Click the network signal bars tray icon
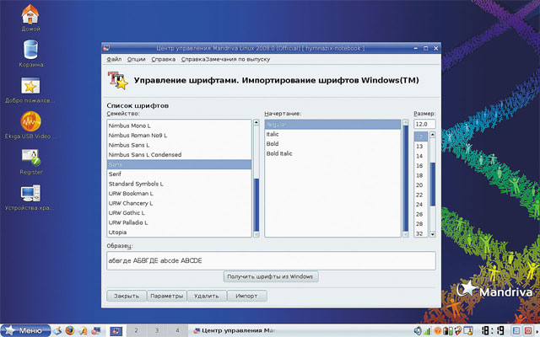540x337 pixels. 427,331
